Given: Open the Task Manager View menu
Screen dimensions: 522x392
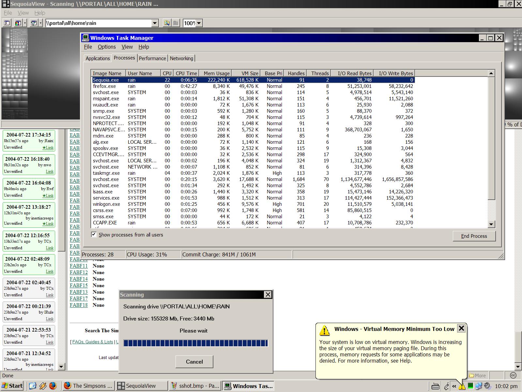Looking at the screenshot, I should 127,47.
